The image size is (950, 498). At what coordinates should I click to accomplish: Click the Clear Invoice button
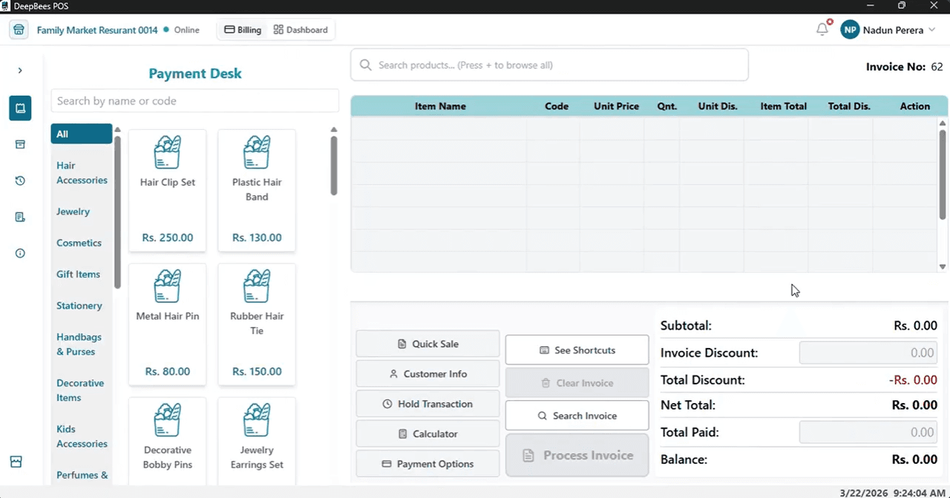point(577,383)
